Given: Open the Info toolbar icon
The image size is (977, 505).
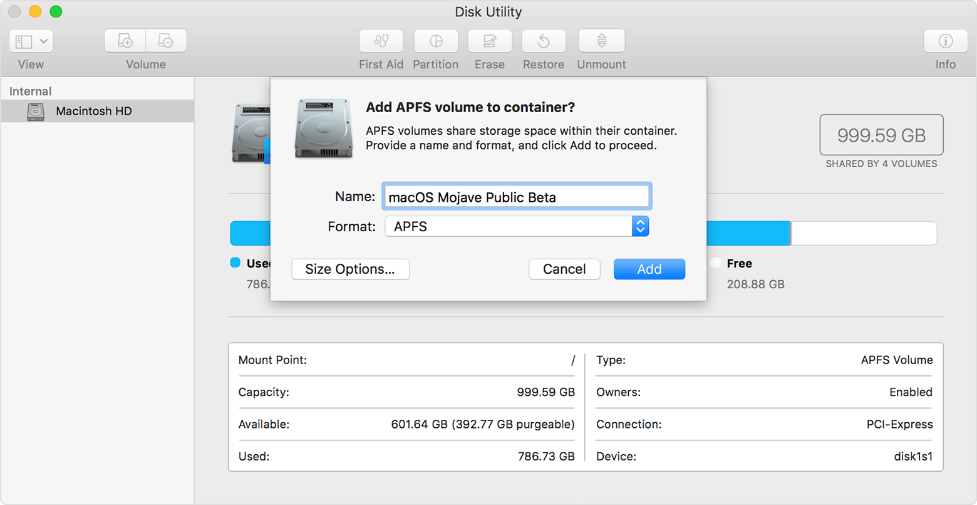Looking at the screenshot, I should pos(946,41).
